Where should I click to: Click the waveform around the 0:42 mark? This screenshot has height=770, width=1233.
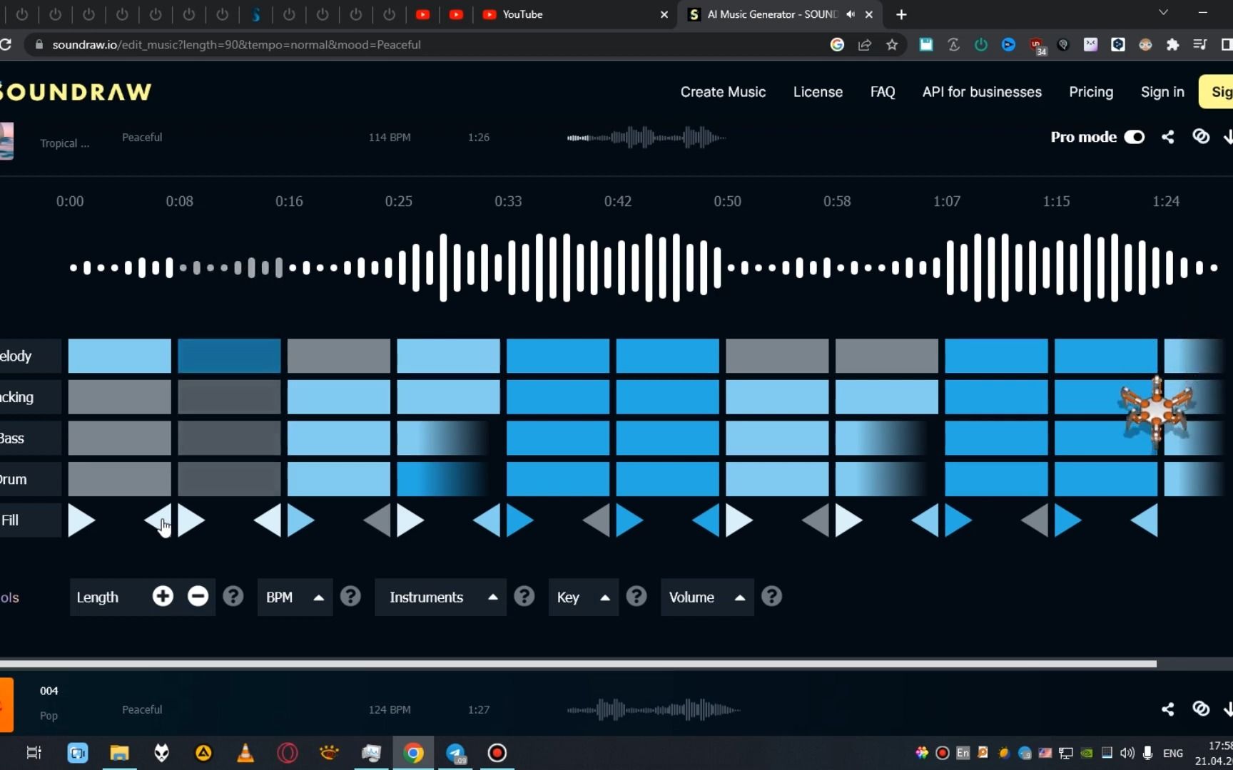point(618,267)
